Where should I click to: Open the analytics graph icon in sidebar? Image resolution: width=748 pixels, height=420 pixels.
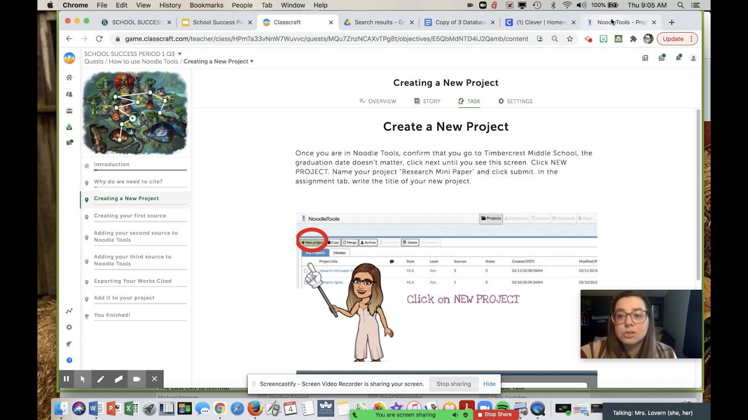(69, 311)
